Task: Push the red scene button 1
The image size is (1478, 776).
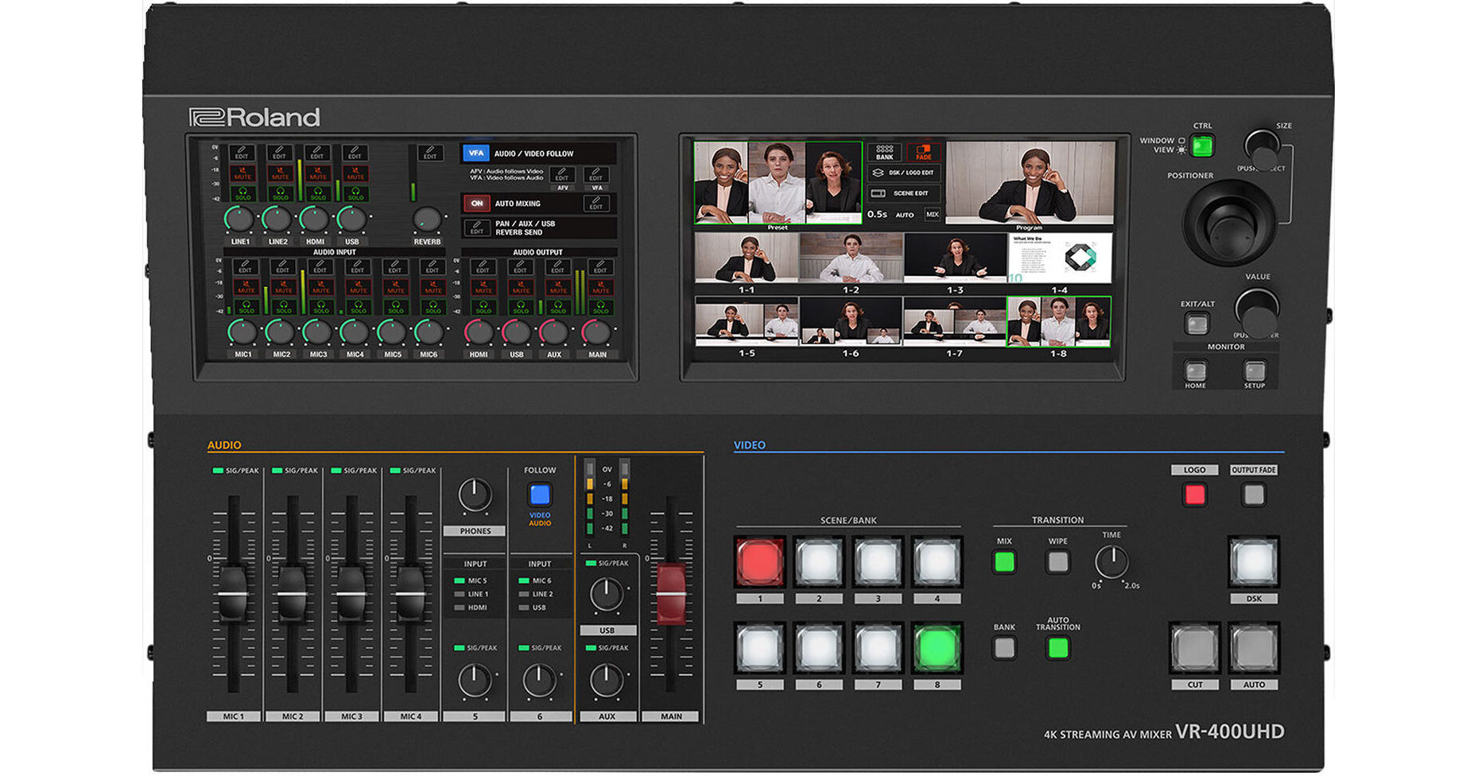Action: pyautogui.click(x=760, y=561)
